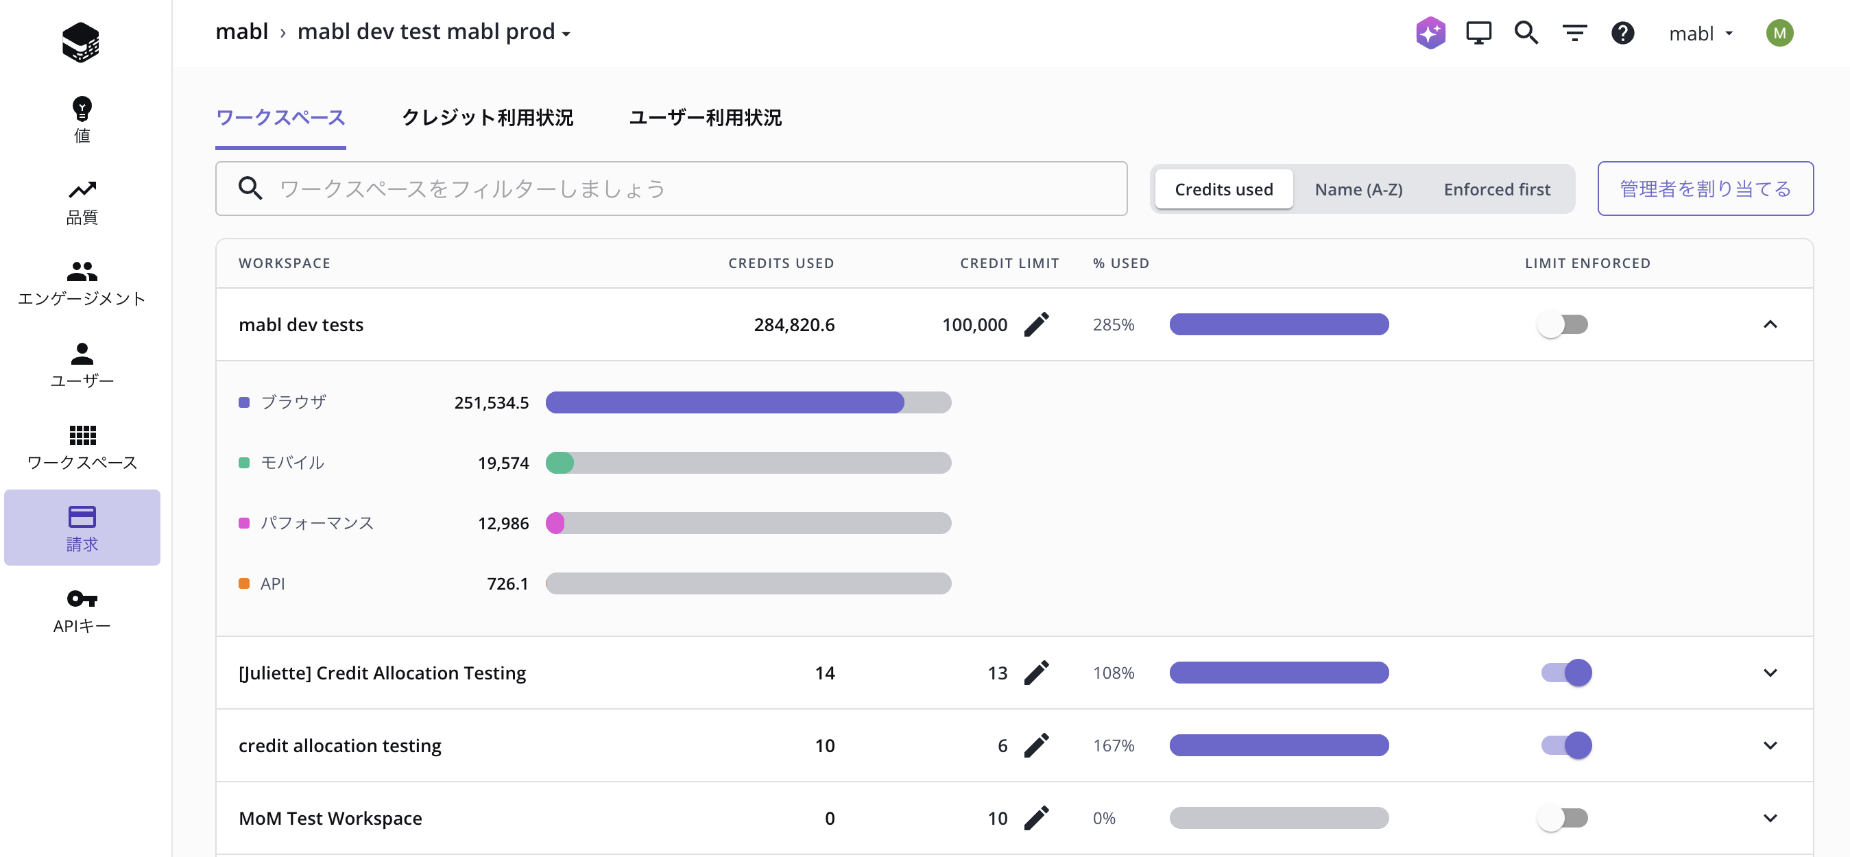Click the mabl logo icon
1850x857 pixels.
(80, 42)
